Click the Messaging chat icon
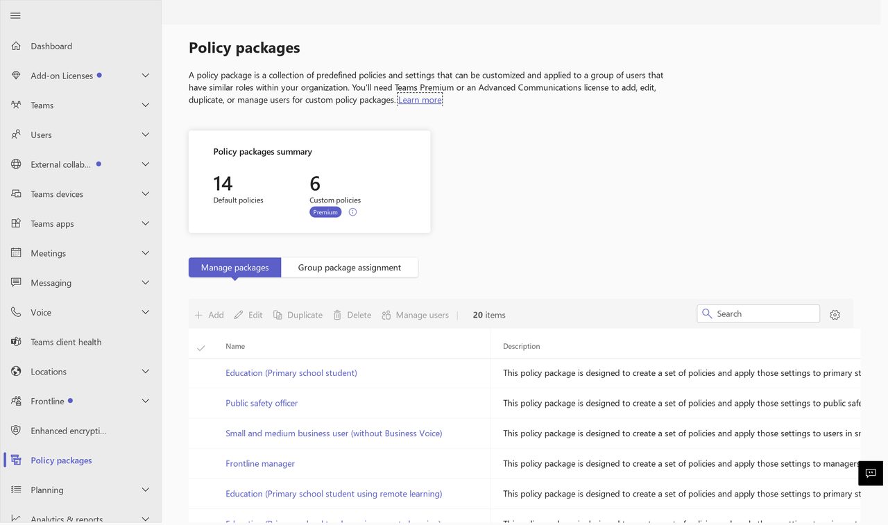This screenshot has width=888, height=525. (16, 282)
